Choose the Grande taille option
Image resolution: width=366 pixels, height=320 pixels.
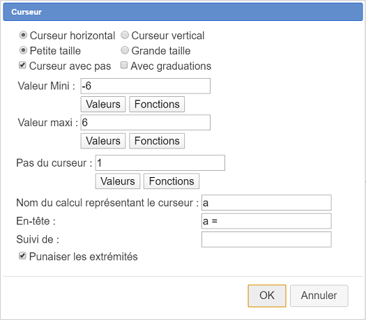tap(125, 50)
